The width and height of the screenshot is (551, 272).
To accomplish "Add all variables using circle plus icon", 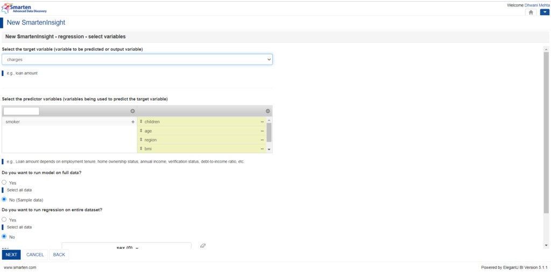I will 132,111.
